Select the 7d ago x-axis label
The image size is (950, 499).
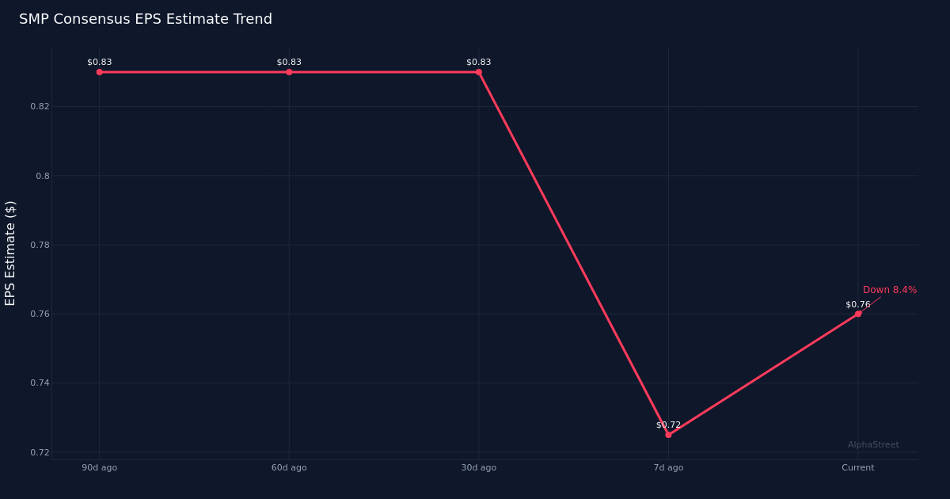668,468
